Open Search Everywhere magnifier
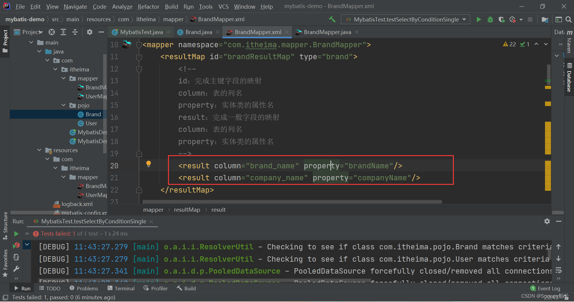 pos(569,19)
